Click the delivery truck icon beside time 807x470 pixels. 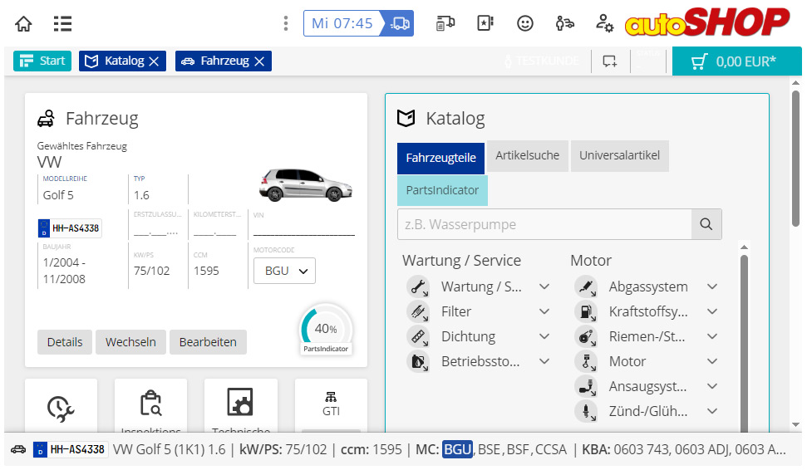pyautogui.click(x=400, y=23)
